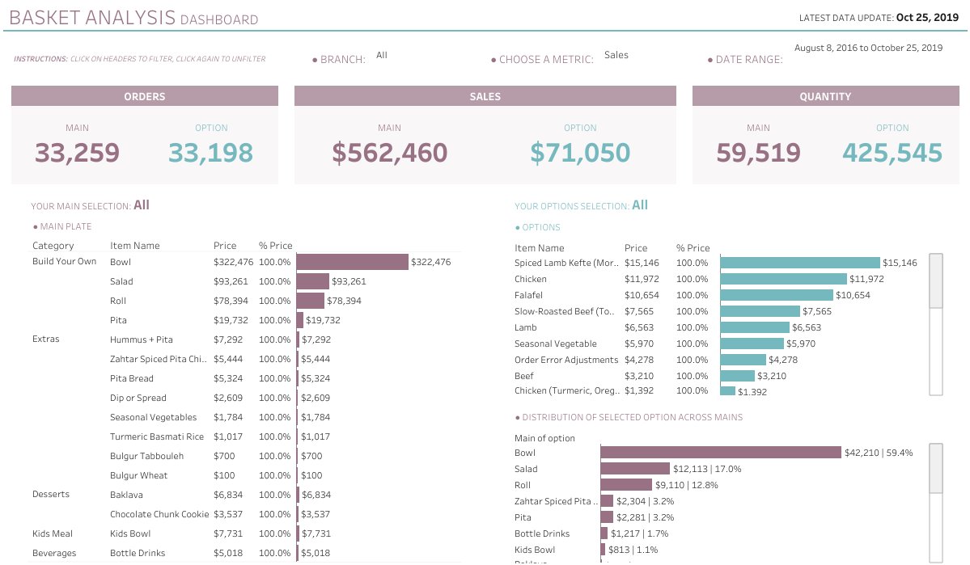This screenshot has height=565, width=970.
Task: Click Seasonal Vegetable in Options list
Action: (x=556, y=344)
